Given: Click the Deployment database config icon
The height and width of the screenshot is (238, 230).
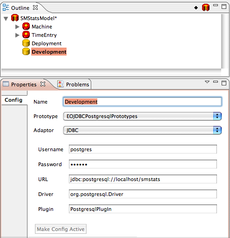Looking at the screenshot, I should tap(26, 43).
